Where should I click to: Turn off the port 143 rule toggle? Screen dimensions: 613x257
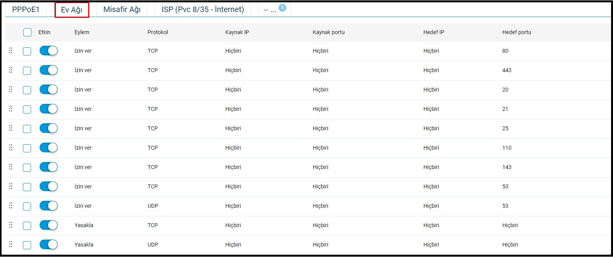49,167
